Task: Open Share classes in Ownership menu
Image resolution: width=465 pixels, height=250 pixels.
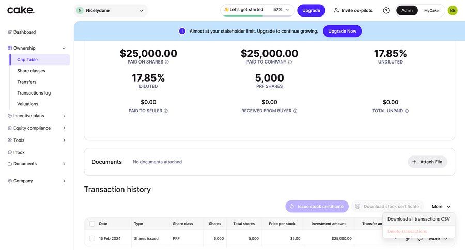Action: [31, 71]
